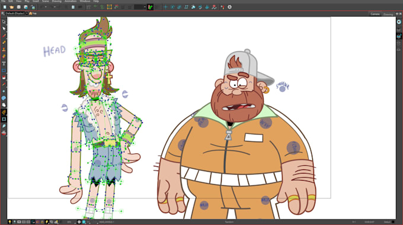Select the blue Rectangle shape tool

click(4, 70)
